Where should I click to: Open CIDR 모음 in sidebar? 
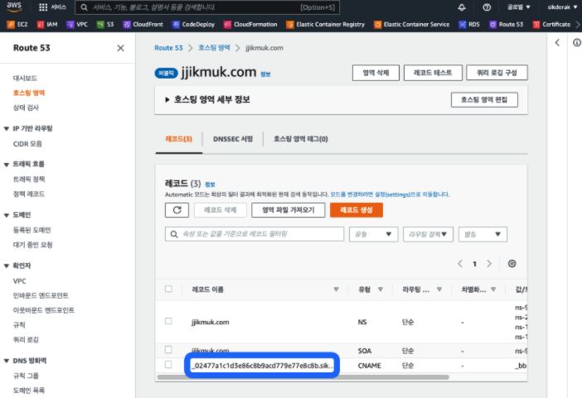[x=27, y=144]
